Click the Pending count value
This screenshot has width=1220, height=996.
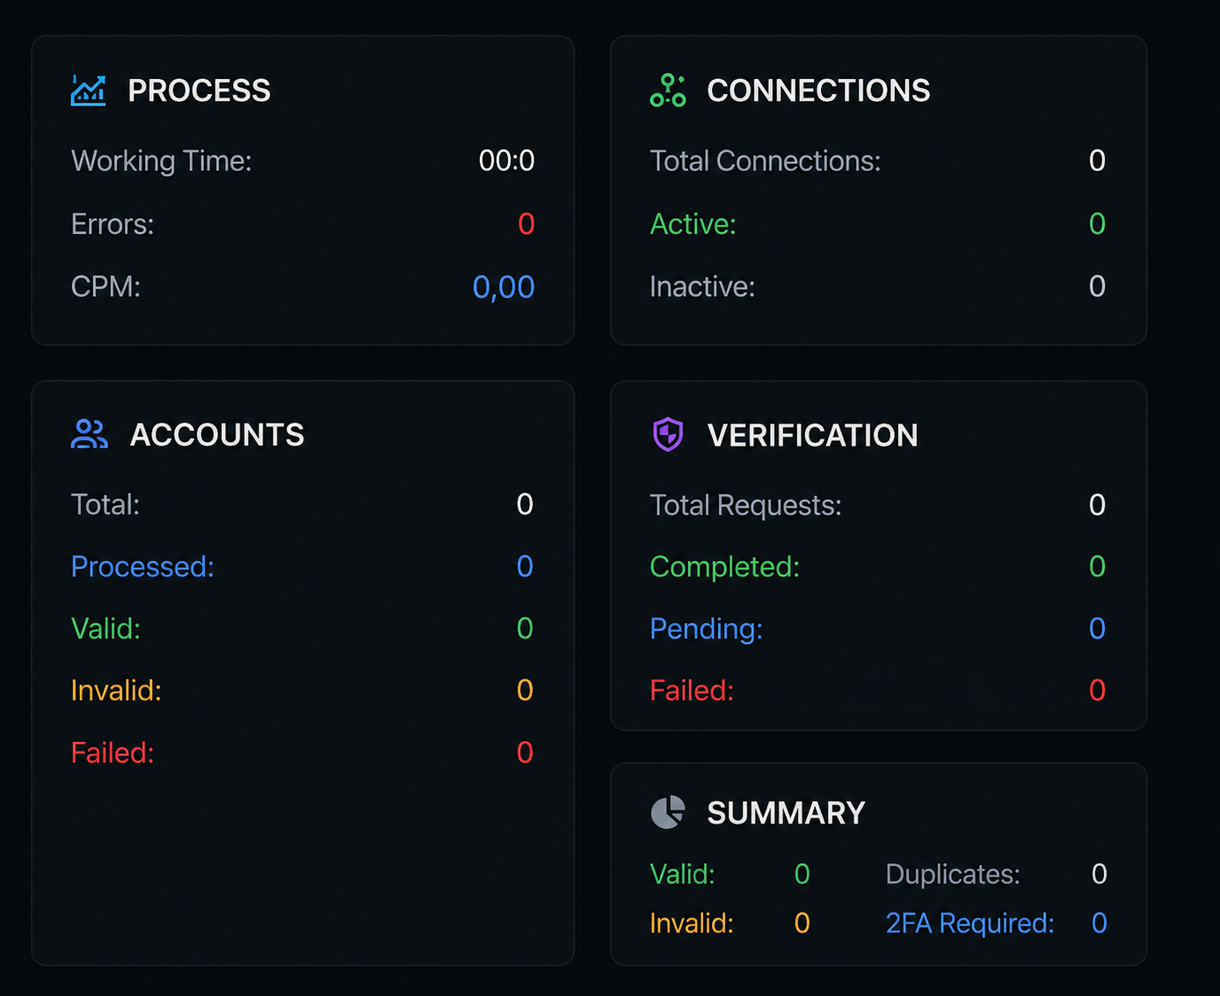click(1097, 628)
